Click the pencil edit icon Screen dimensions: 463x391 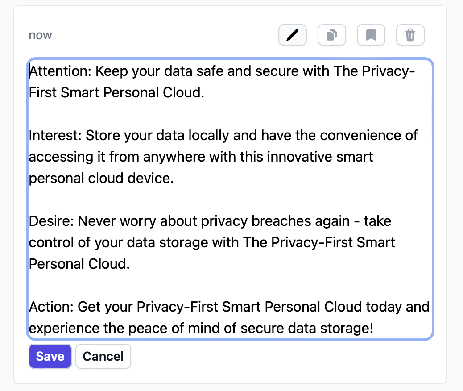pyautogui.click(x=292, y=35)
